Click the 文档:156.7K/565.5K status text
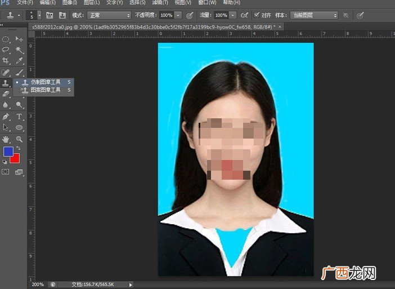The image size is (395, 289). 92,284
